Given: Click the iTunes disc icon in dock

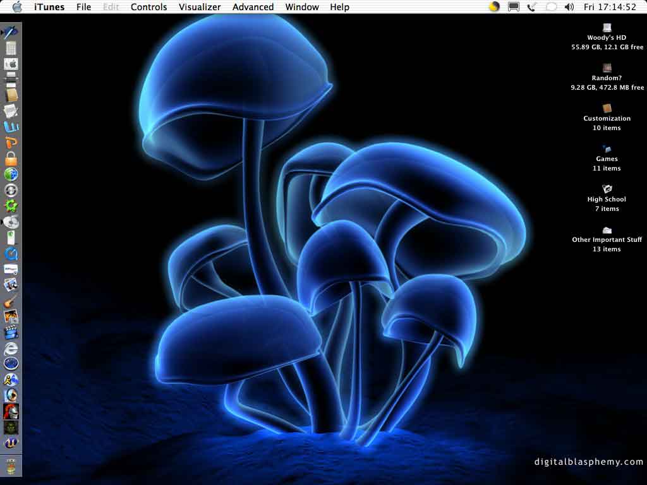Looking at the screenshot, I should click(11, 222).
